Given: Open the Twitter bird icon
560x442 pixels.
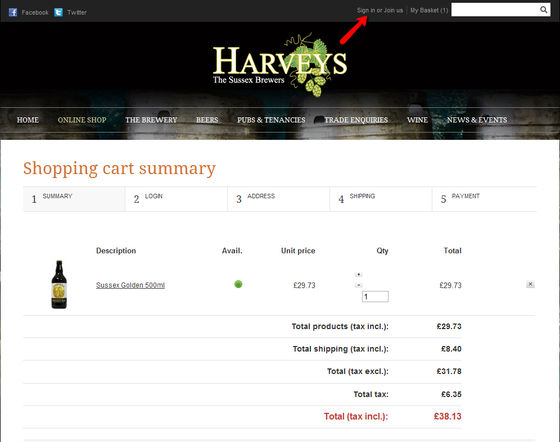Looking at the screenshot, I should pyautogui.click(x=58, y=12).
